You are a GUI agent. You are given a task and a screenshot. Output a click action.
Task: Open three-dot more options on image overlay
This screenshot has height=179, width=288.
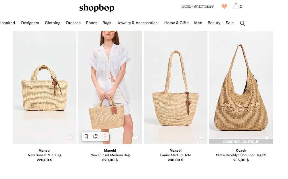[105, 136]
